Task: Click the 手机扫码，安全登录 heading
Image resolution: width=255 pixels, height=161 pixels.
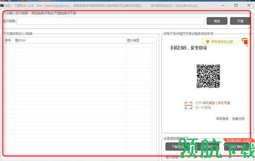Action: tap(188, 48)
